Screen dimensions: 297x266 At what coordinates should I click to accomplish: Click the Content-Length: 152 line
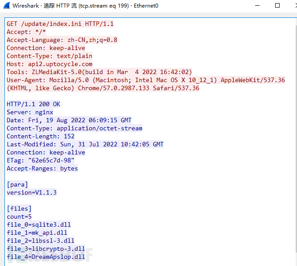click(x=41, y=136)
